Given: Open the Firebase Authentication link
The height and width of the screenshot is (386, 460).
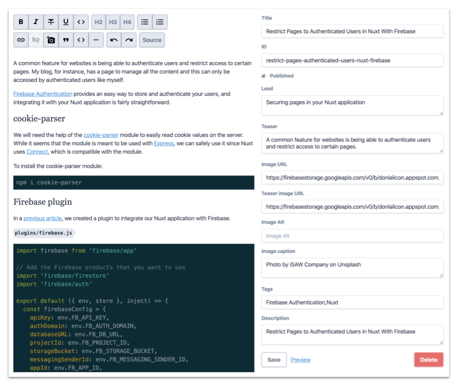Looking at the screenshot, I should 43,94.
